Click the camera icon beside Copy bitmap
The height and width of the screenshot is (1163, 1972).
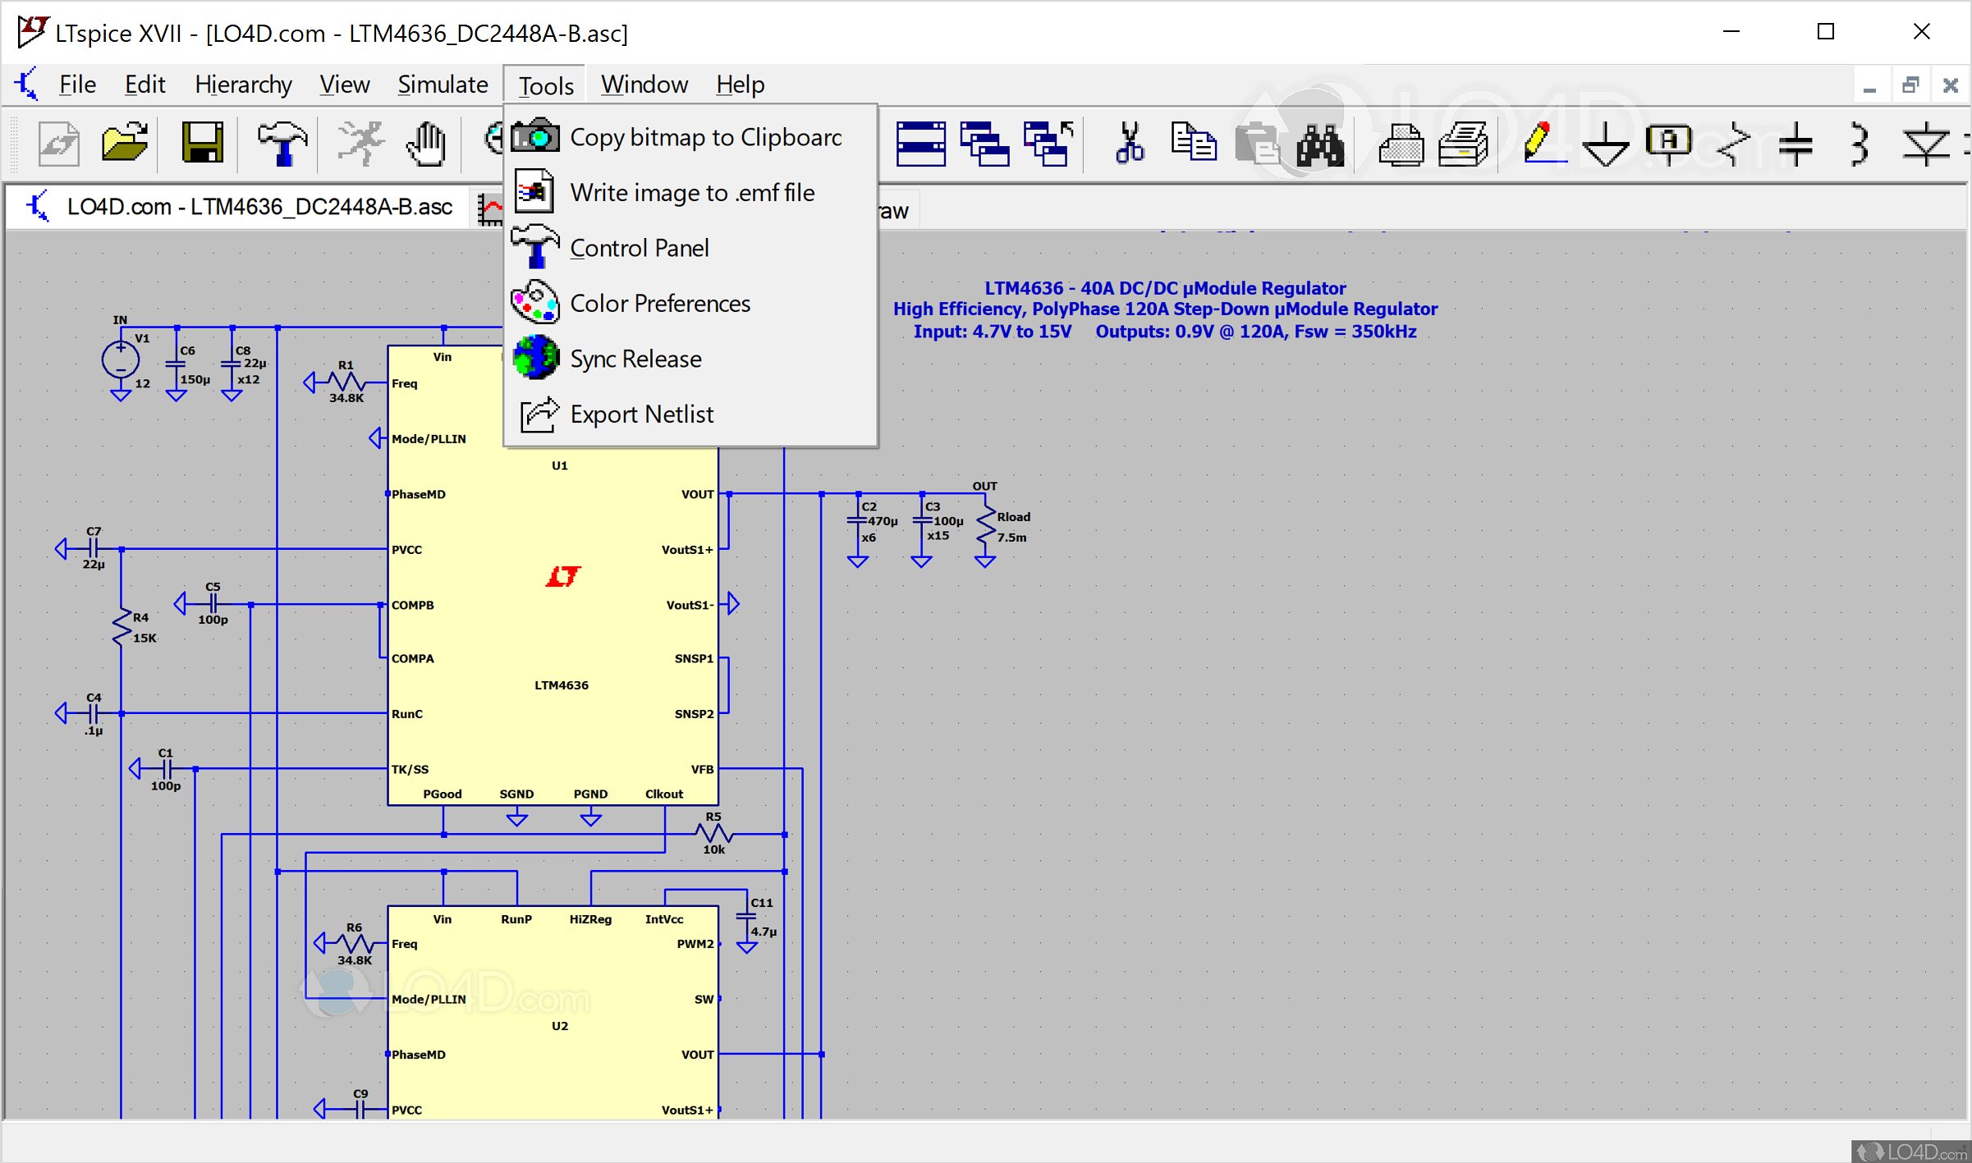[535, 136]
